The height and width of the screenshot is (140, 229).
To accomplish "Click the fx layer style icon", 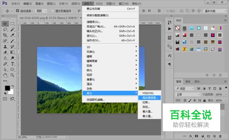I will pos(191,136).
